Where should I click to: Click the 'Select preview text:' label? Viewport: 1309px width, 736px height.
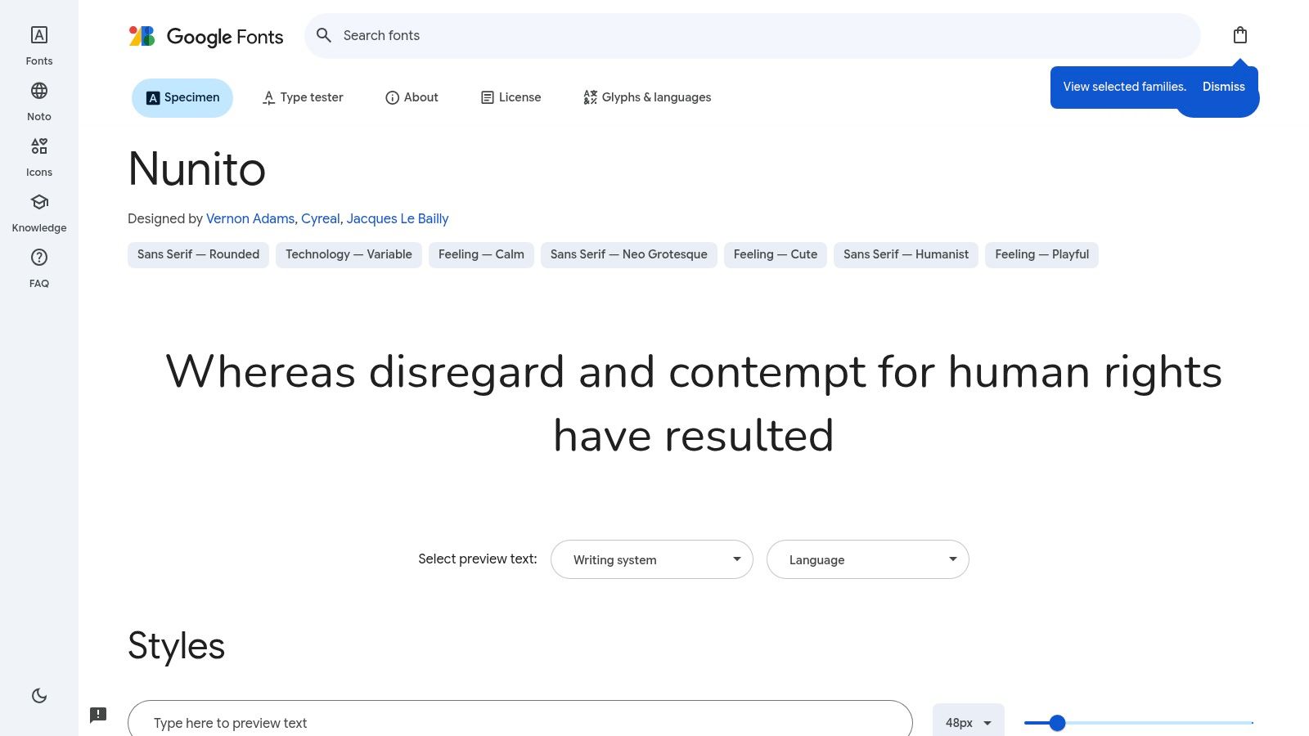[478, 559]
